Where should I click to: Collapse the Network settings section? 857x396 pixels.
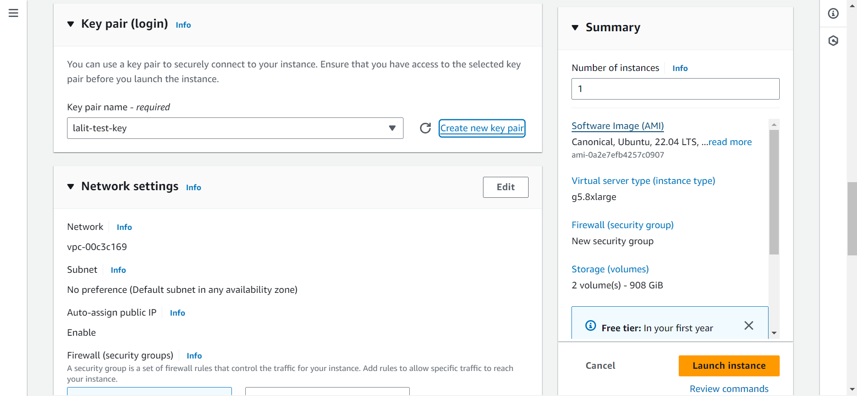click(71, 187)
